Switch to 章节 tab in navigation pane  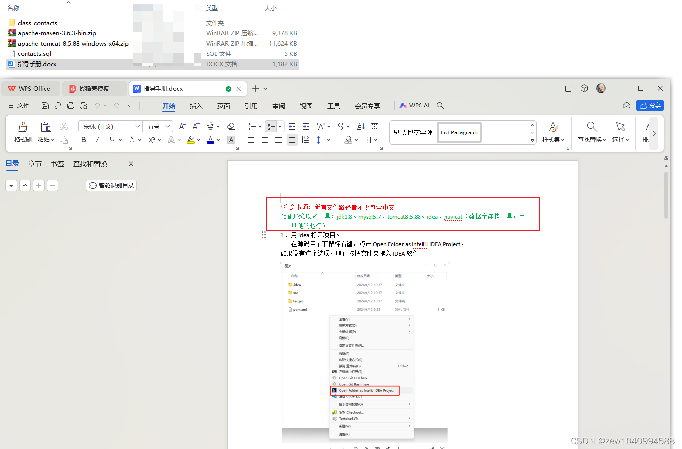coord(35,164)
